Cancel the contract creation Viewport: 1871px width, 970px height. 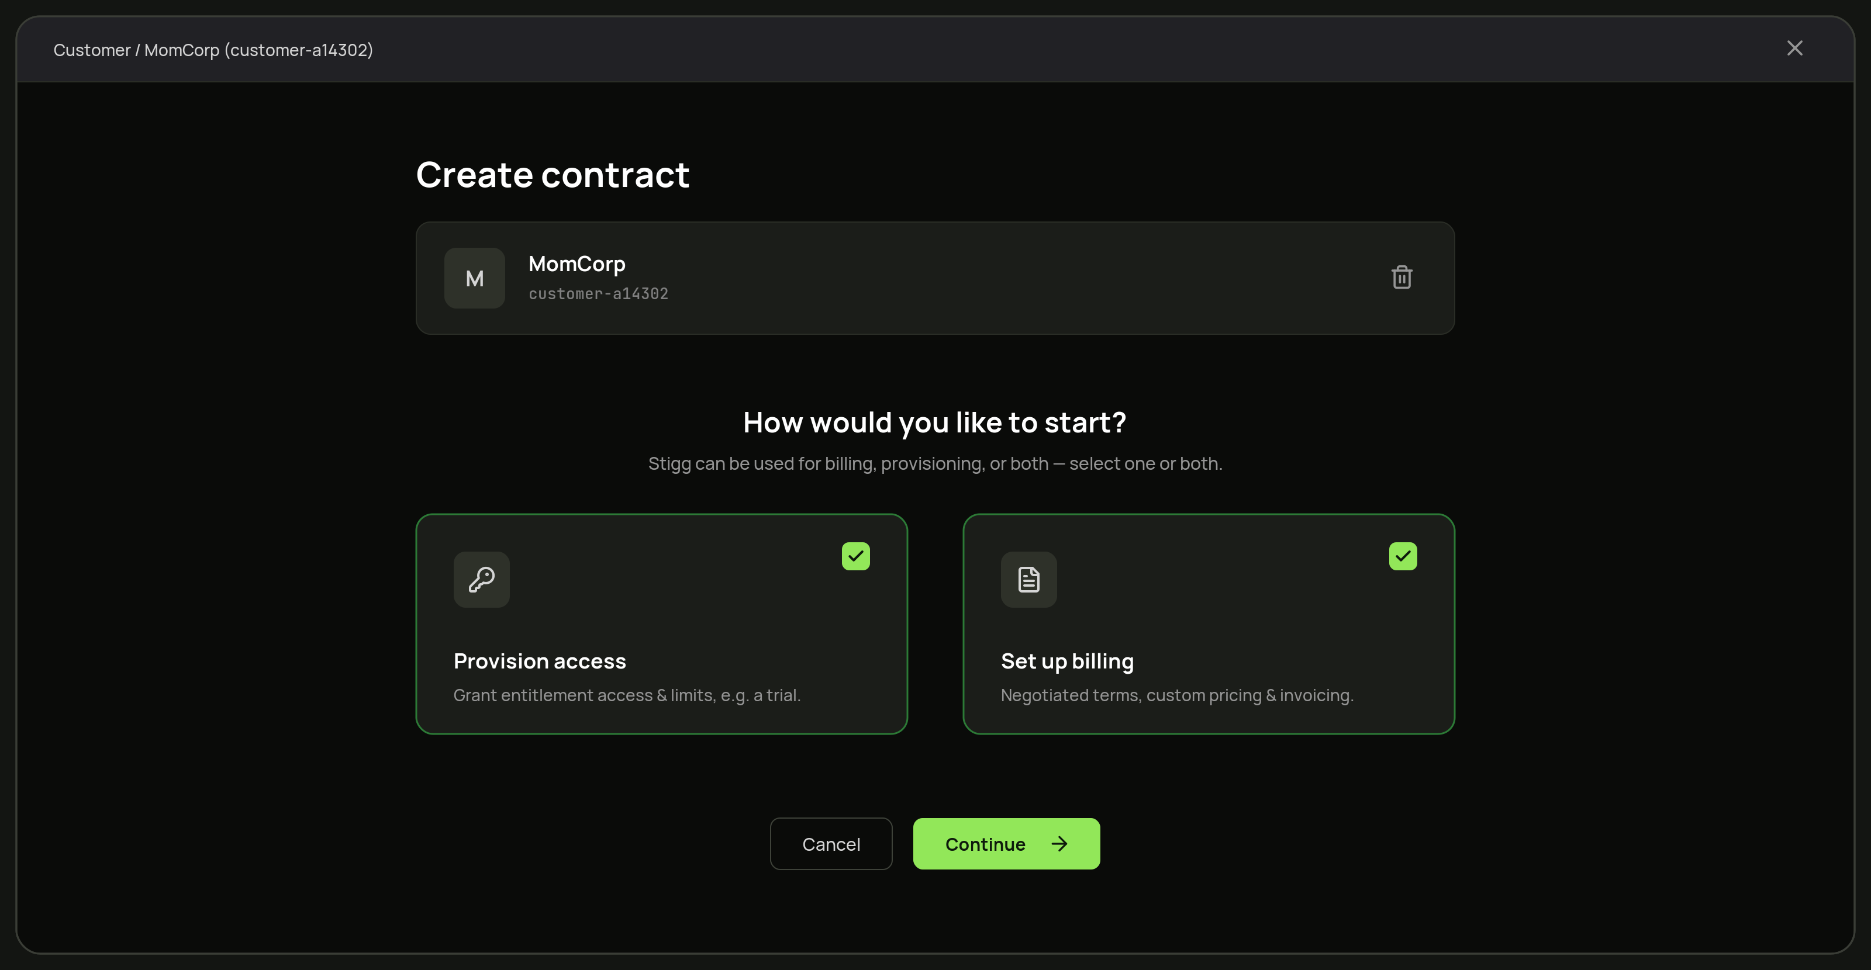831,844
